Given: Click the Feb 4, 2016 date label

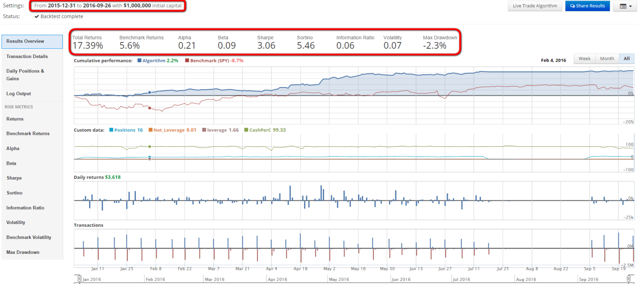Looking at the screenshot, I should pos(553,60).
